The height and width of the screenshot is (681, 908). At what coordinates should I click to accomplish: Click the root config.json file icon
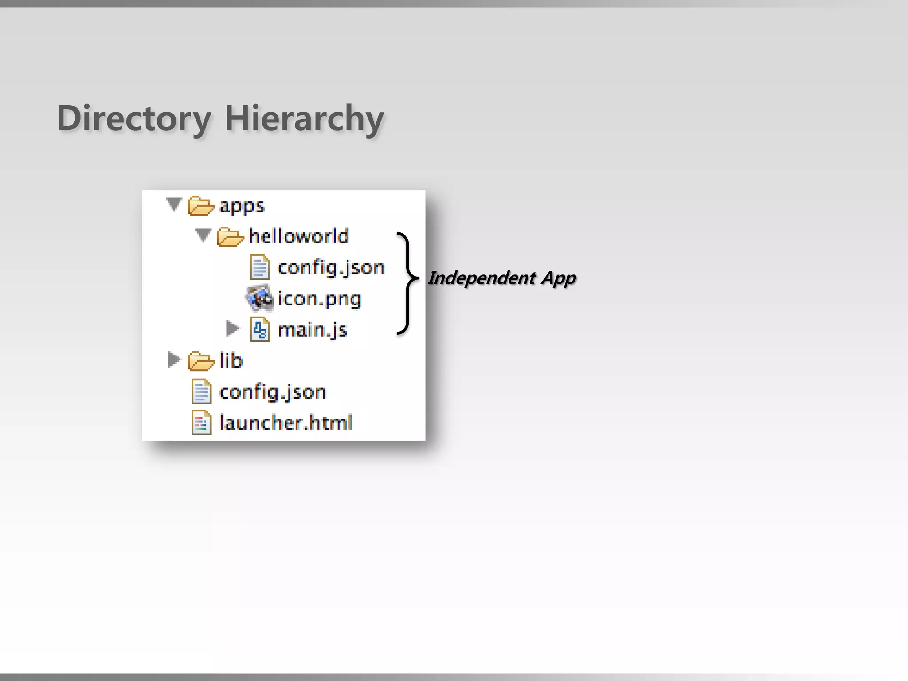(x=201, y=392)
